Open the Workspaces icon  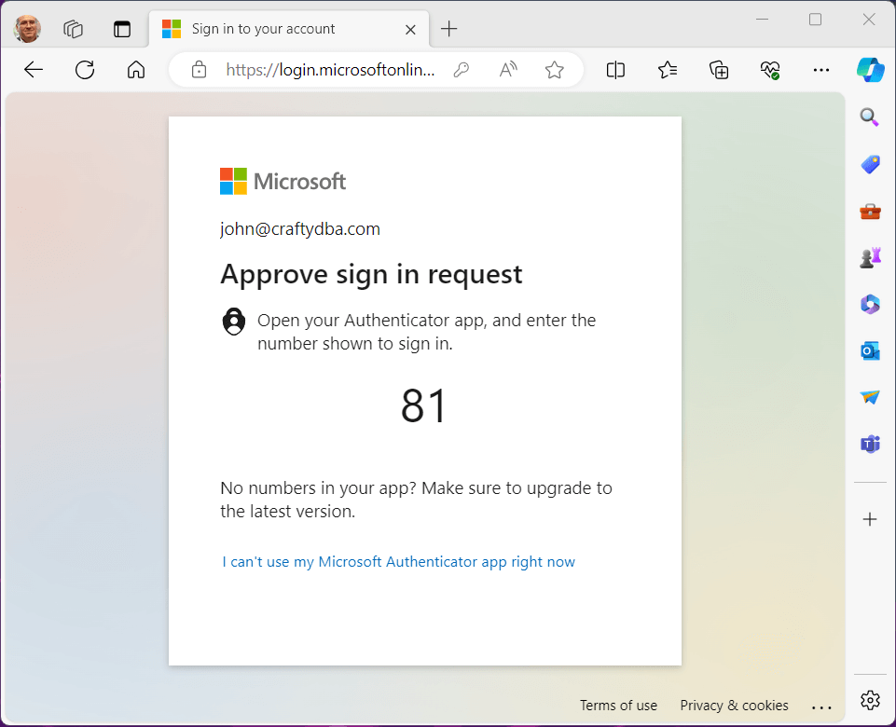coord(73,29)
